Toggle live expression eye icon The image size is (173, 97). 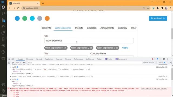coord(24,63)
